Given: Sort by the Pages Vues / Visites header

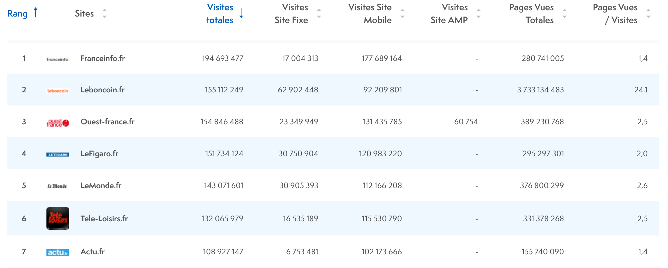Looking at the screenshot, I should click(615, 13).
